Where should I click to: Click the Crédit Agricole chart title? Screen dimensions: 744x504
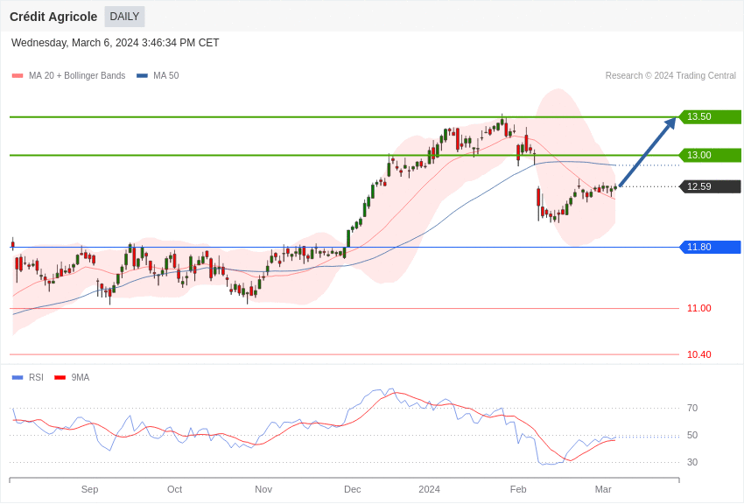53,17
